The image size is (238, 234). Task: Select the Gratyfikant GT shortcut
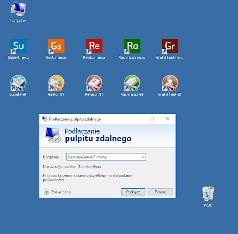click(170, 86)
